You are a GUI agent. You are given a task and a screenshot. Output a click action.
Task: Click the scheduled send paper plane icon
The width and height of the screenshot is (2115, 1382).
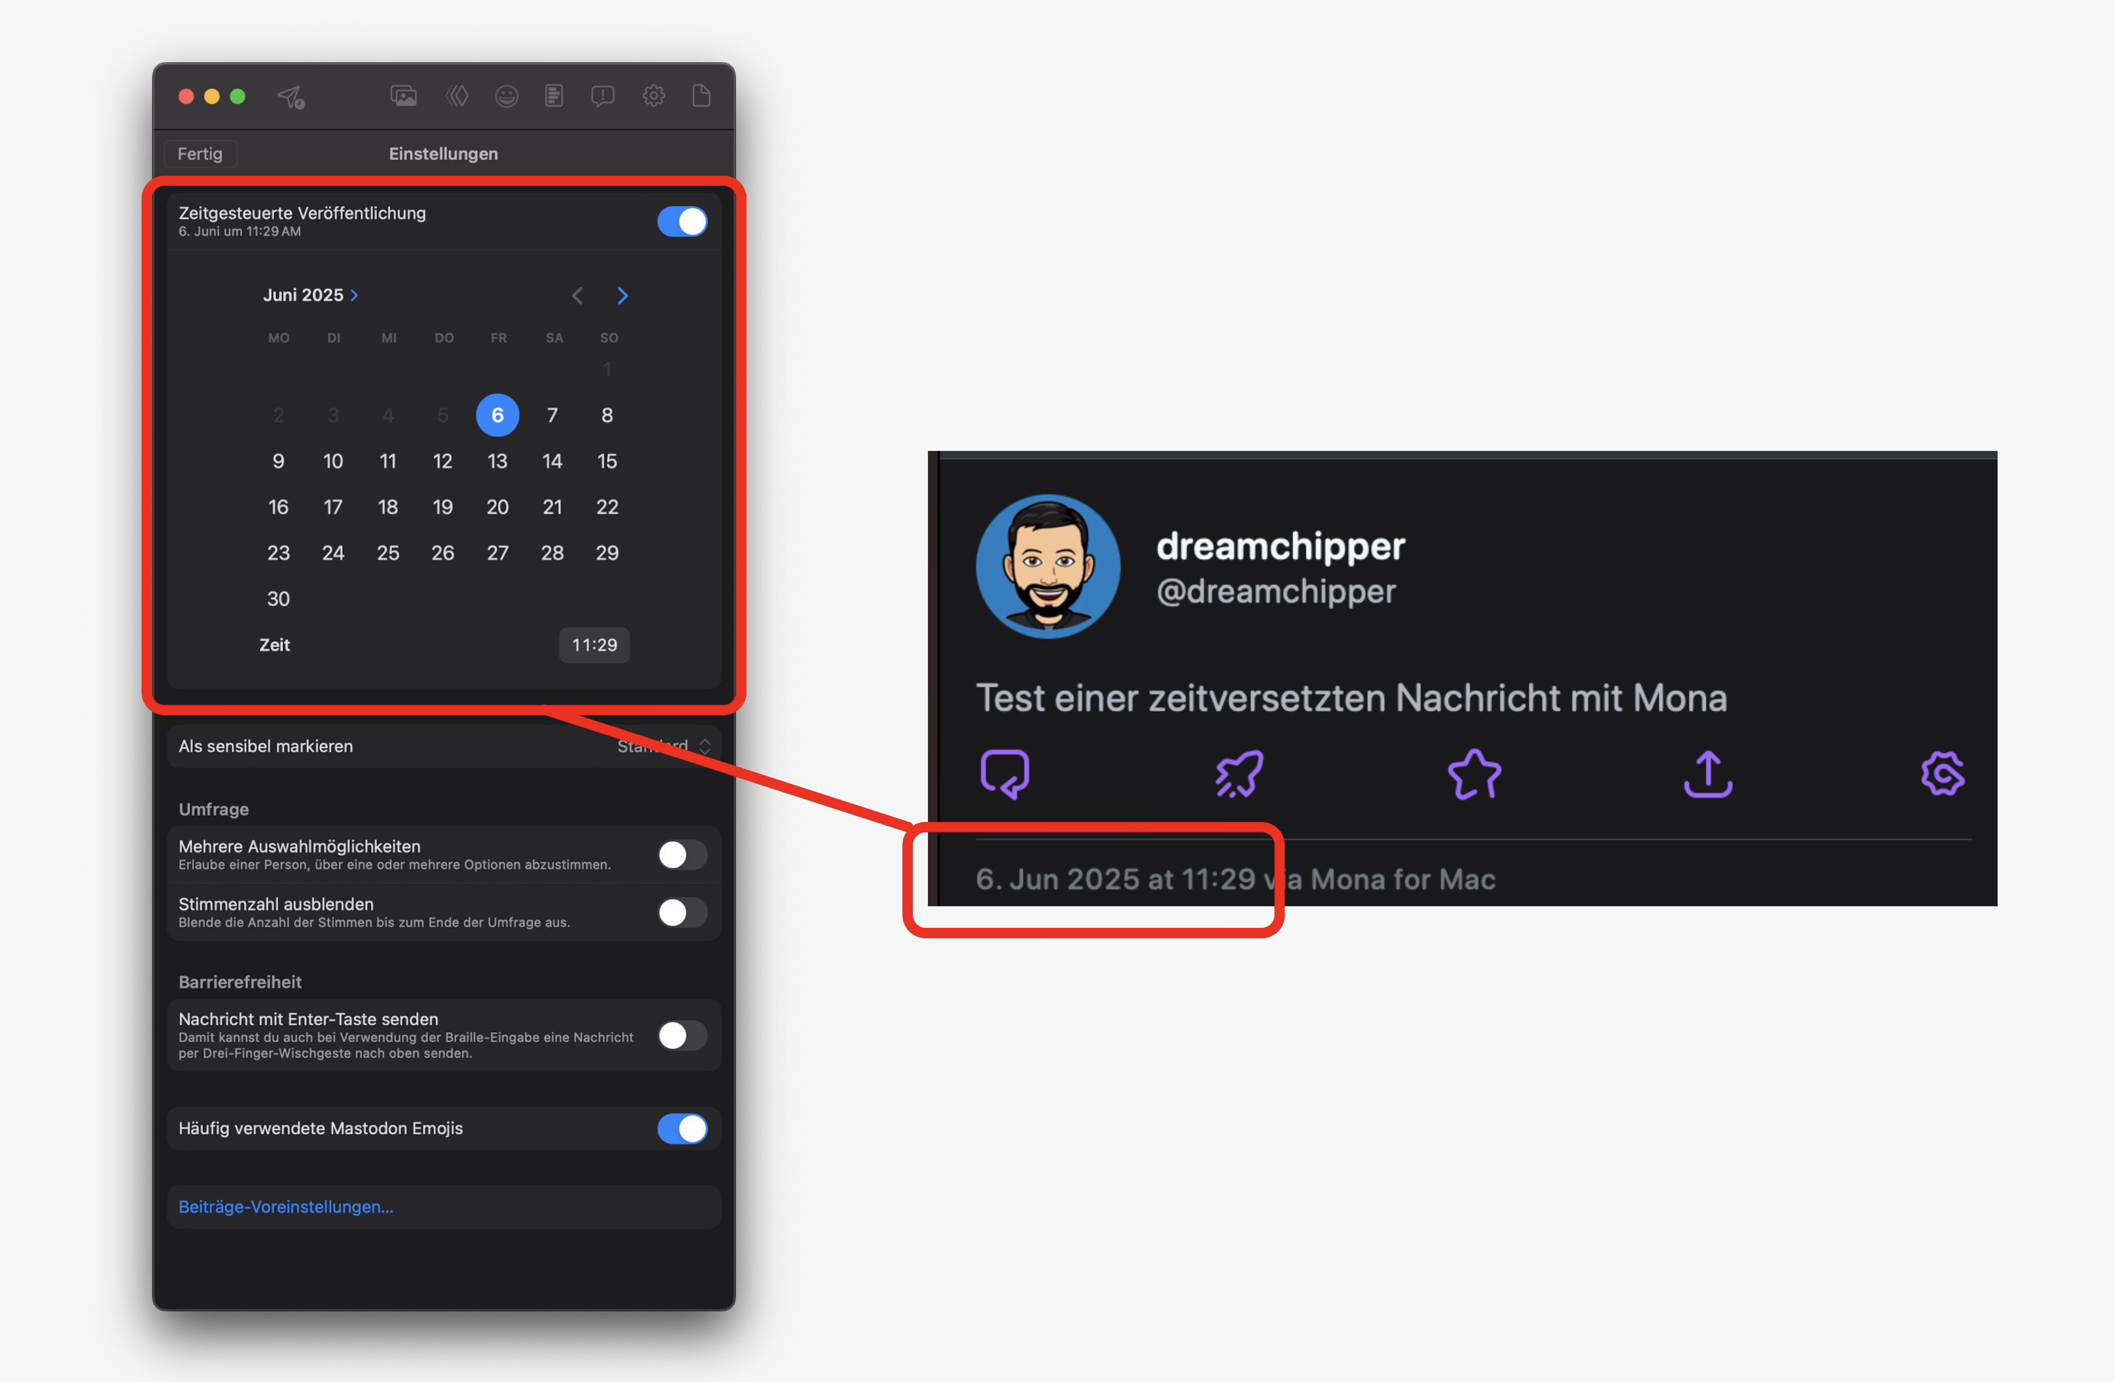pos(291,97)
